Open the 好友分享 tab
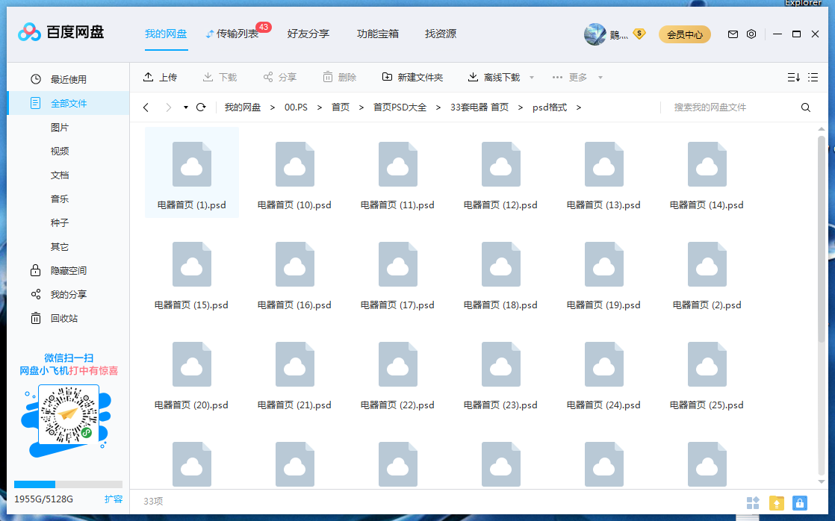This screenshot has height=521, width=835. (308, 34)
